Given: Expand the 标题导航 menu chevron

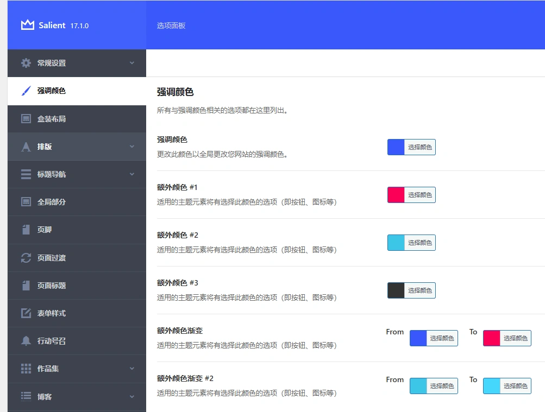Looking at the screenshot, I should click(130, 174).
